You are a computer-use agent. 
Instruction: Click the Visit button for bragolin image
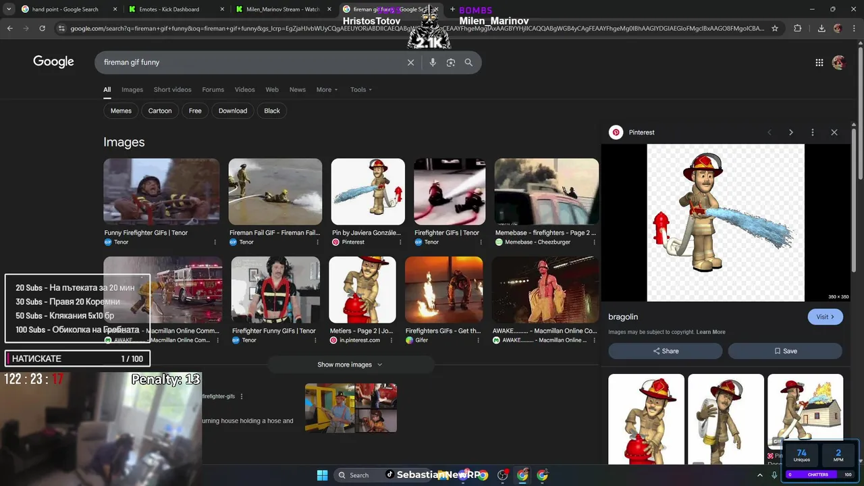click(x=825, y=317)
